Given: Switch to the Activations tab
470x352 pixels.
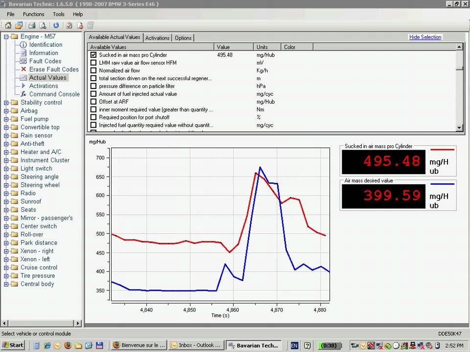Looking at the screenshot, I should 157,38.
